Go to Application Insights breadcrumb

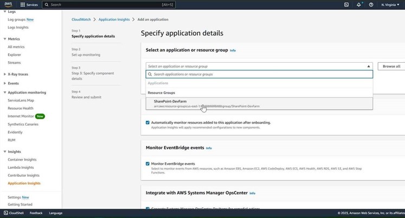click(114, 19)
